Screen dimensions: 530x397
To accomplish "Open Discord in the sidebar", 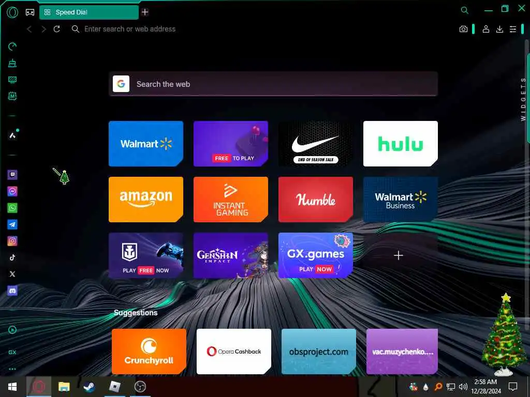I will 12,291.
